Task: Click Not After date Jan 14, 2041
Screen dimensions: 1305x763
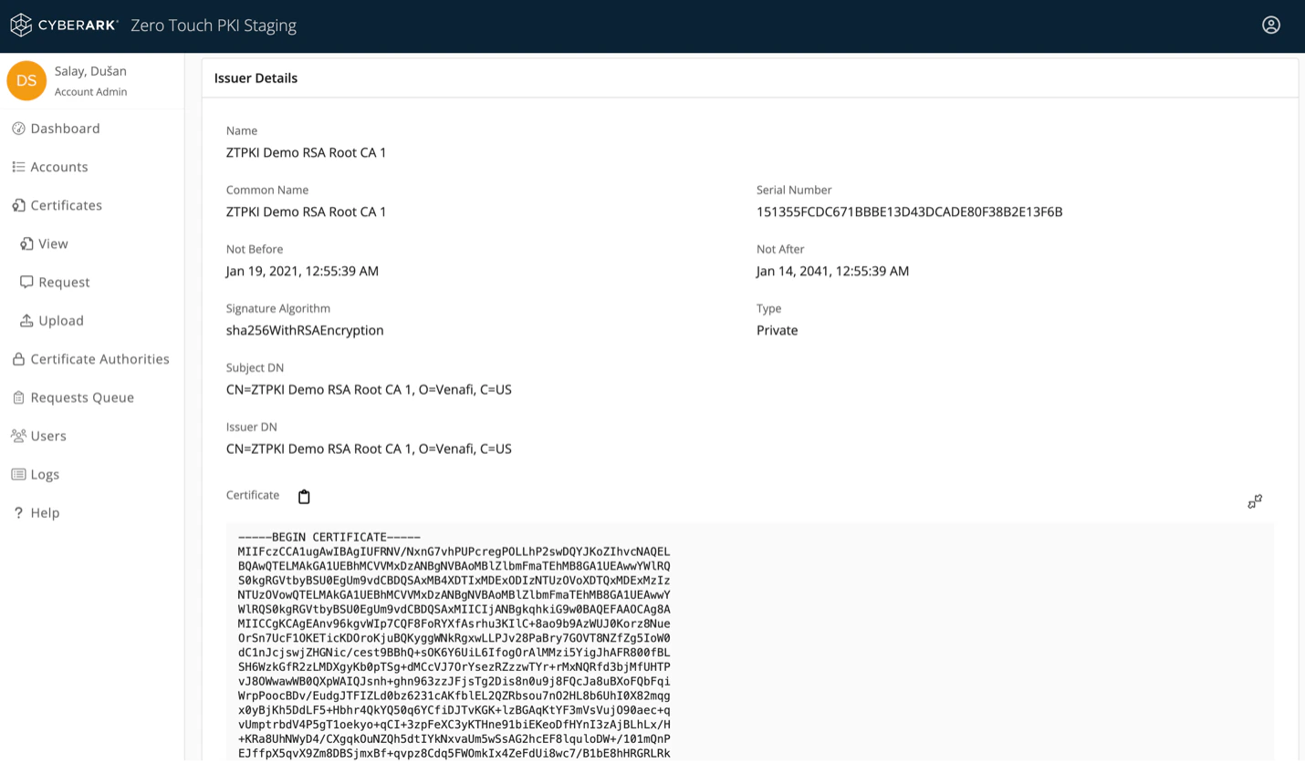Action: (x=832, y=271)
